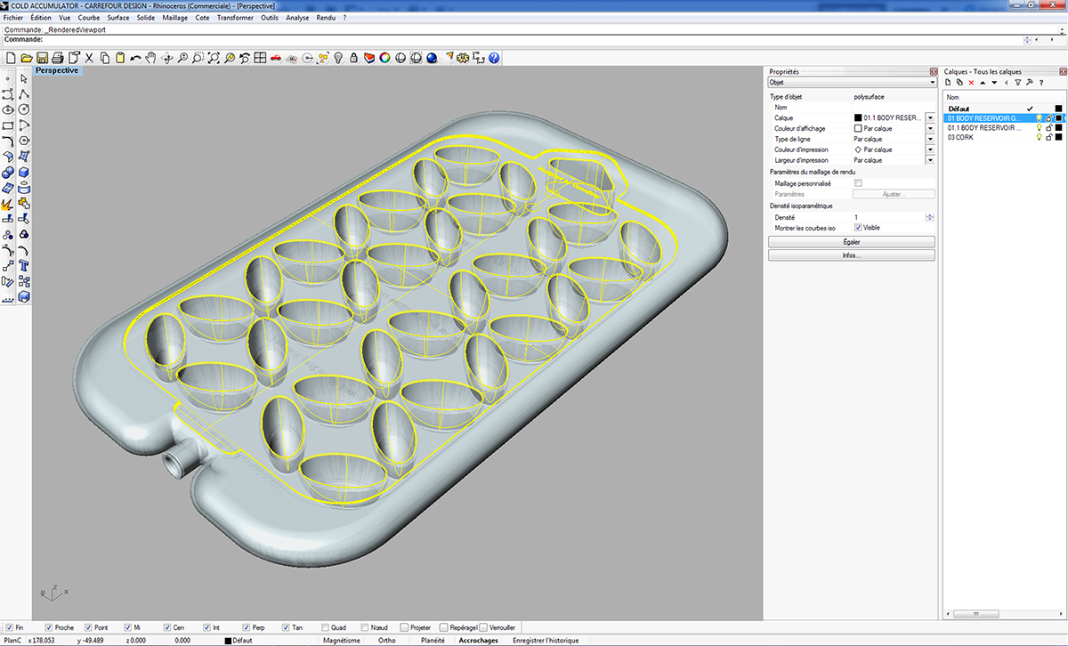The image size is (1068, 646).
Task: Click the black color swatch of layer 03 CORK
Action: point(1057,137)
